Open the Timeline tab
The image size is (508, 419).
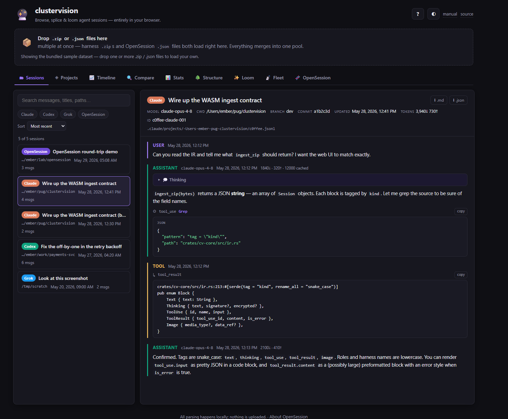click(102, 78)
